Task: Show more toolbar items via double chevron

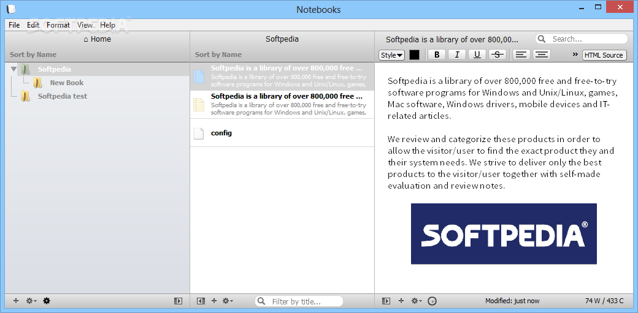Action: click(575, 54)
